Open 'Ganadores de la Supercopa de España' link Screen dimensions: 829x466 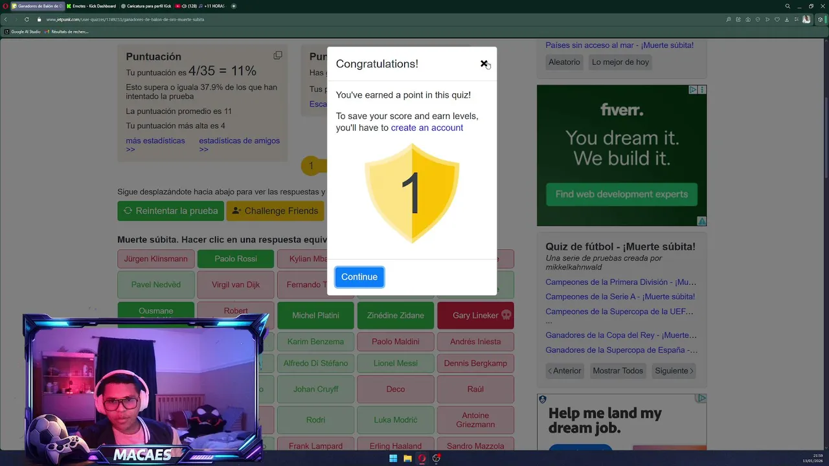point(621,350)
